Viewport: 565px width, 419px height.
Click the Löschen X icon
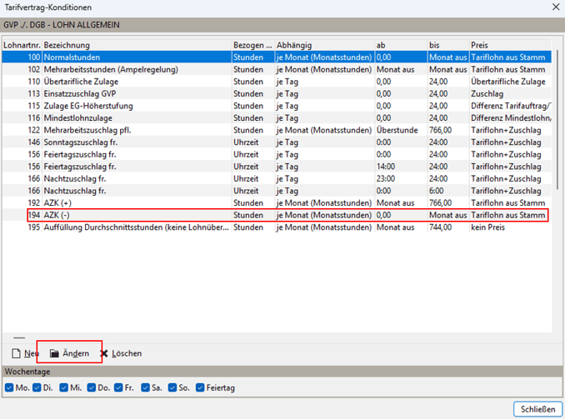[104, 353]
